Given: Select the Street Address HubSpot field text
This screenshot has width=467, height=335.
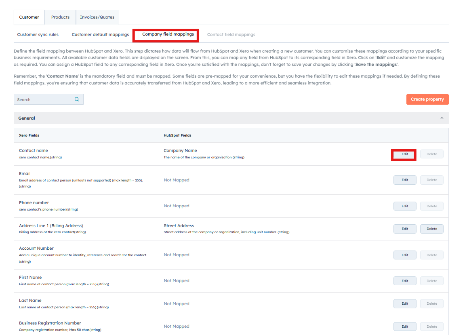Looking at the screenshot, I should pyautogui.click(x=179, y=225).
